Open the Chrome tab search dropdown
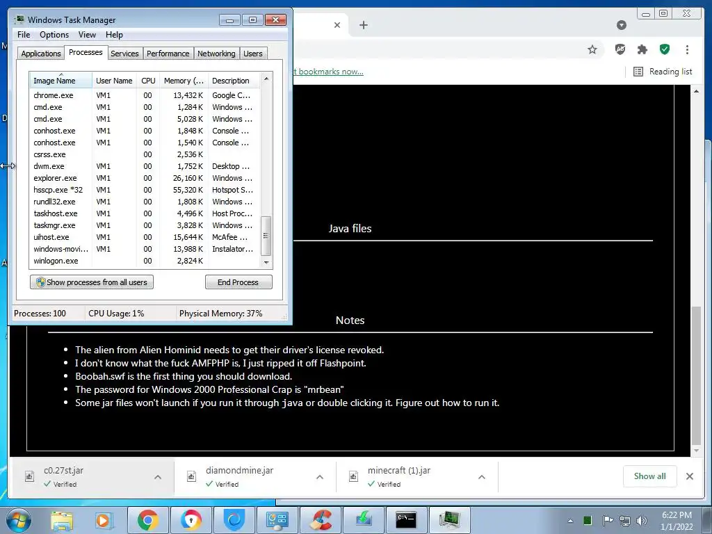This screenshot has width=712, height=534. (622, 25)
